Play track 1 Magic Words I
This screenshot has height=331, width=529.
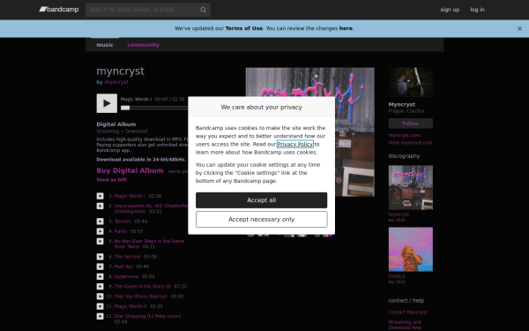[101, 196]
